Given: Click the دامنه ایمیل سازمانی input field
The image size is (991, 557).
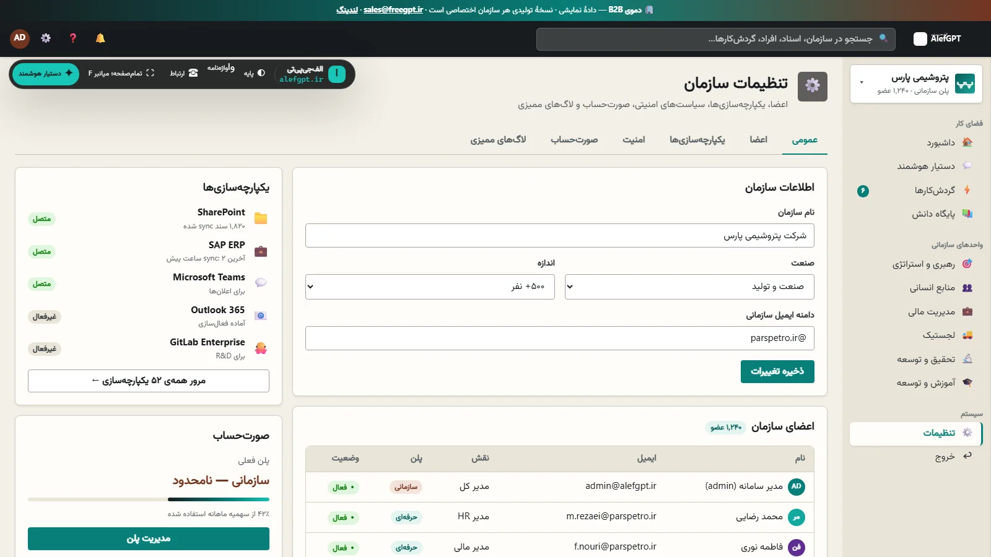Looking at the screenshot, I should pyautogui.click(x=560, y=339).
